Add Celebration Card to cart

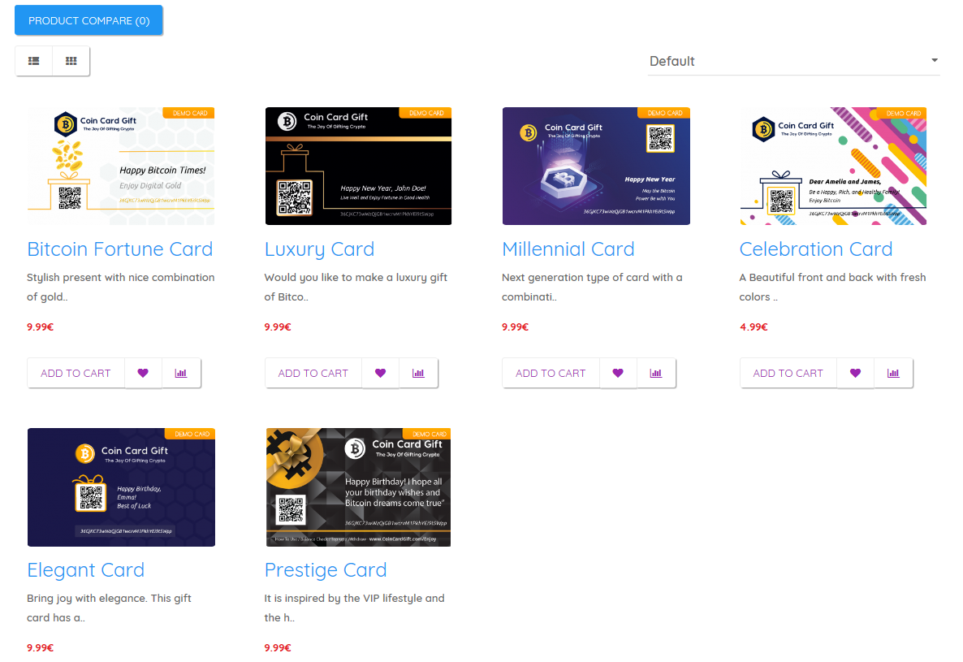click(x=788, y=373)
